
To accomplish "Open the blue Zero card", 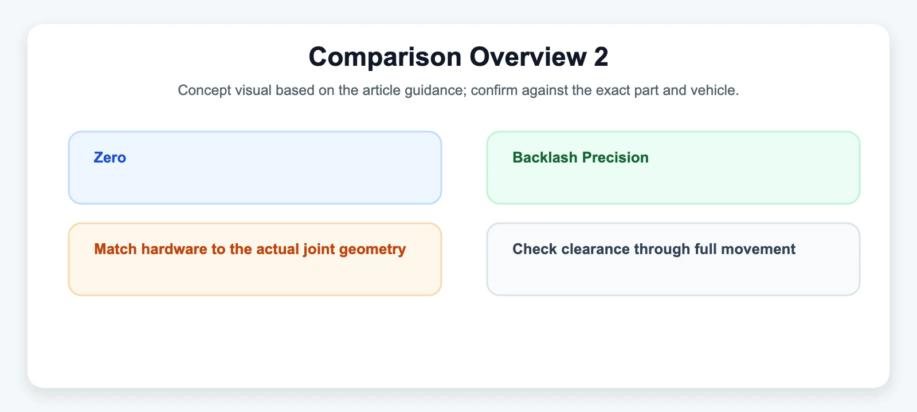I will 255,168.
